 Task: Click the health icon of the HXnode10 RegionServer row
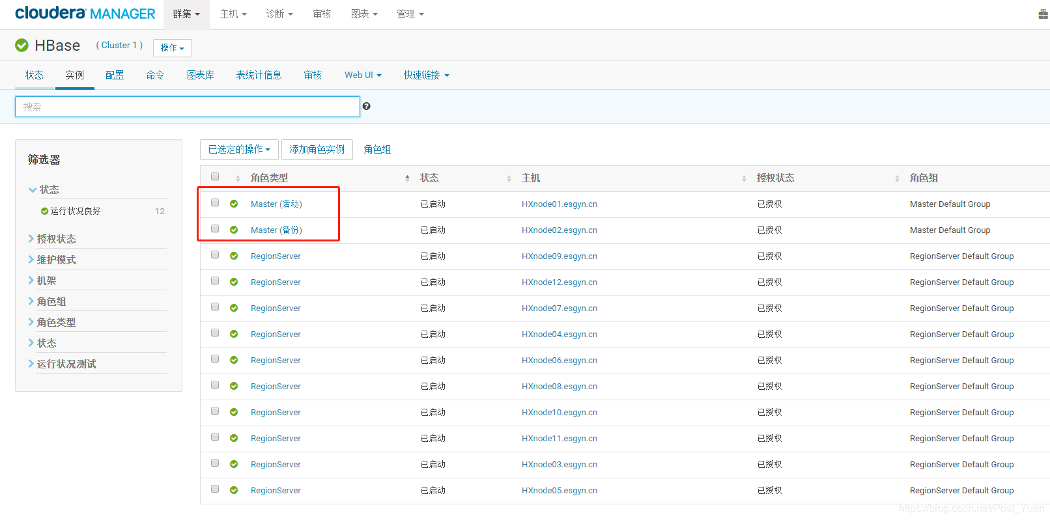[x=234, y=412]
